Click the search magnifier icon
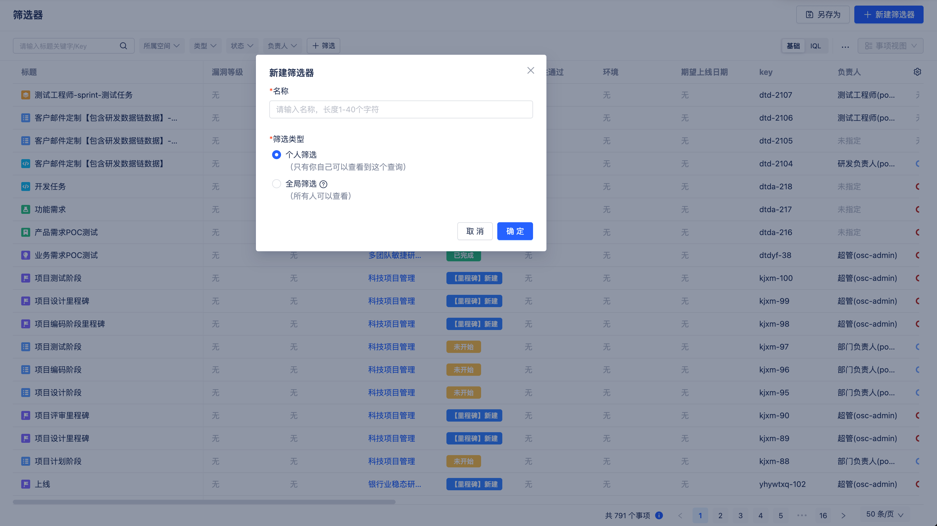This screenshot has width=937, height=526. [123, 46]
